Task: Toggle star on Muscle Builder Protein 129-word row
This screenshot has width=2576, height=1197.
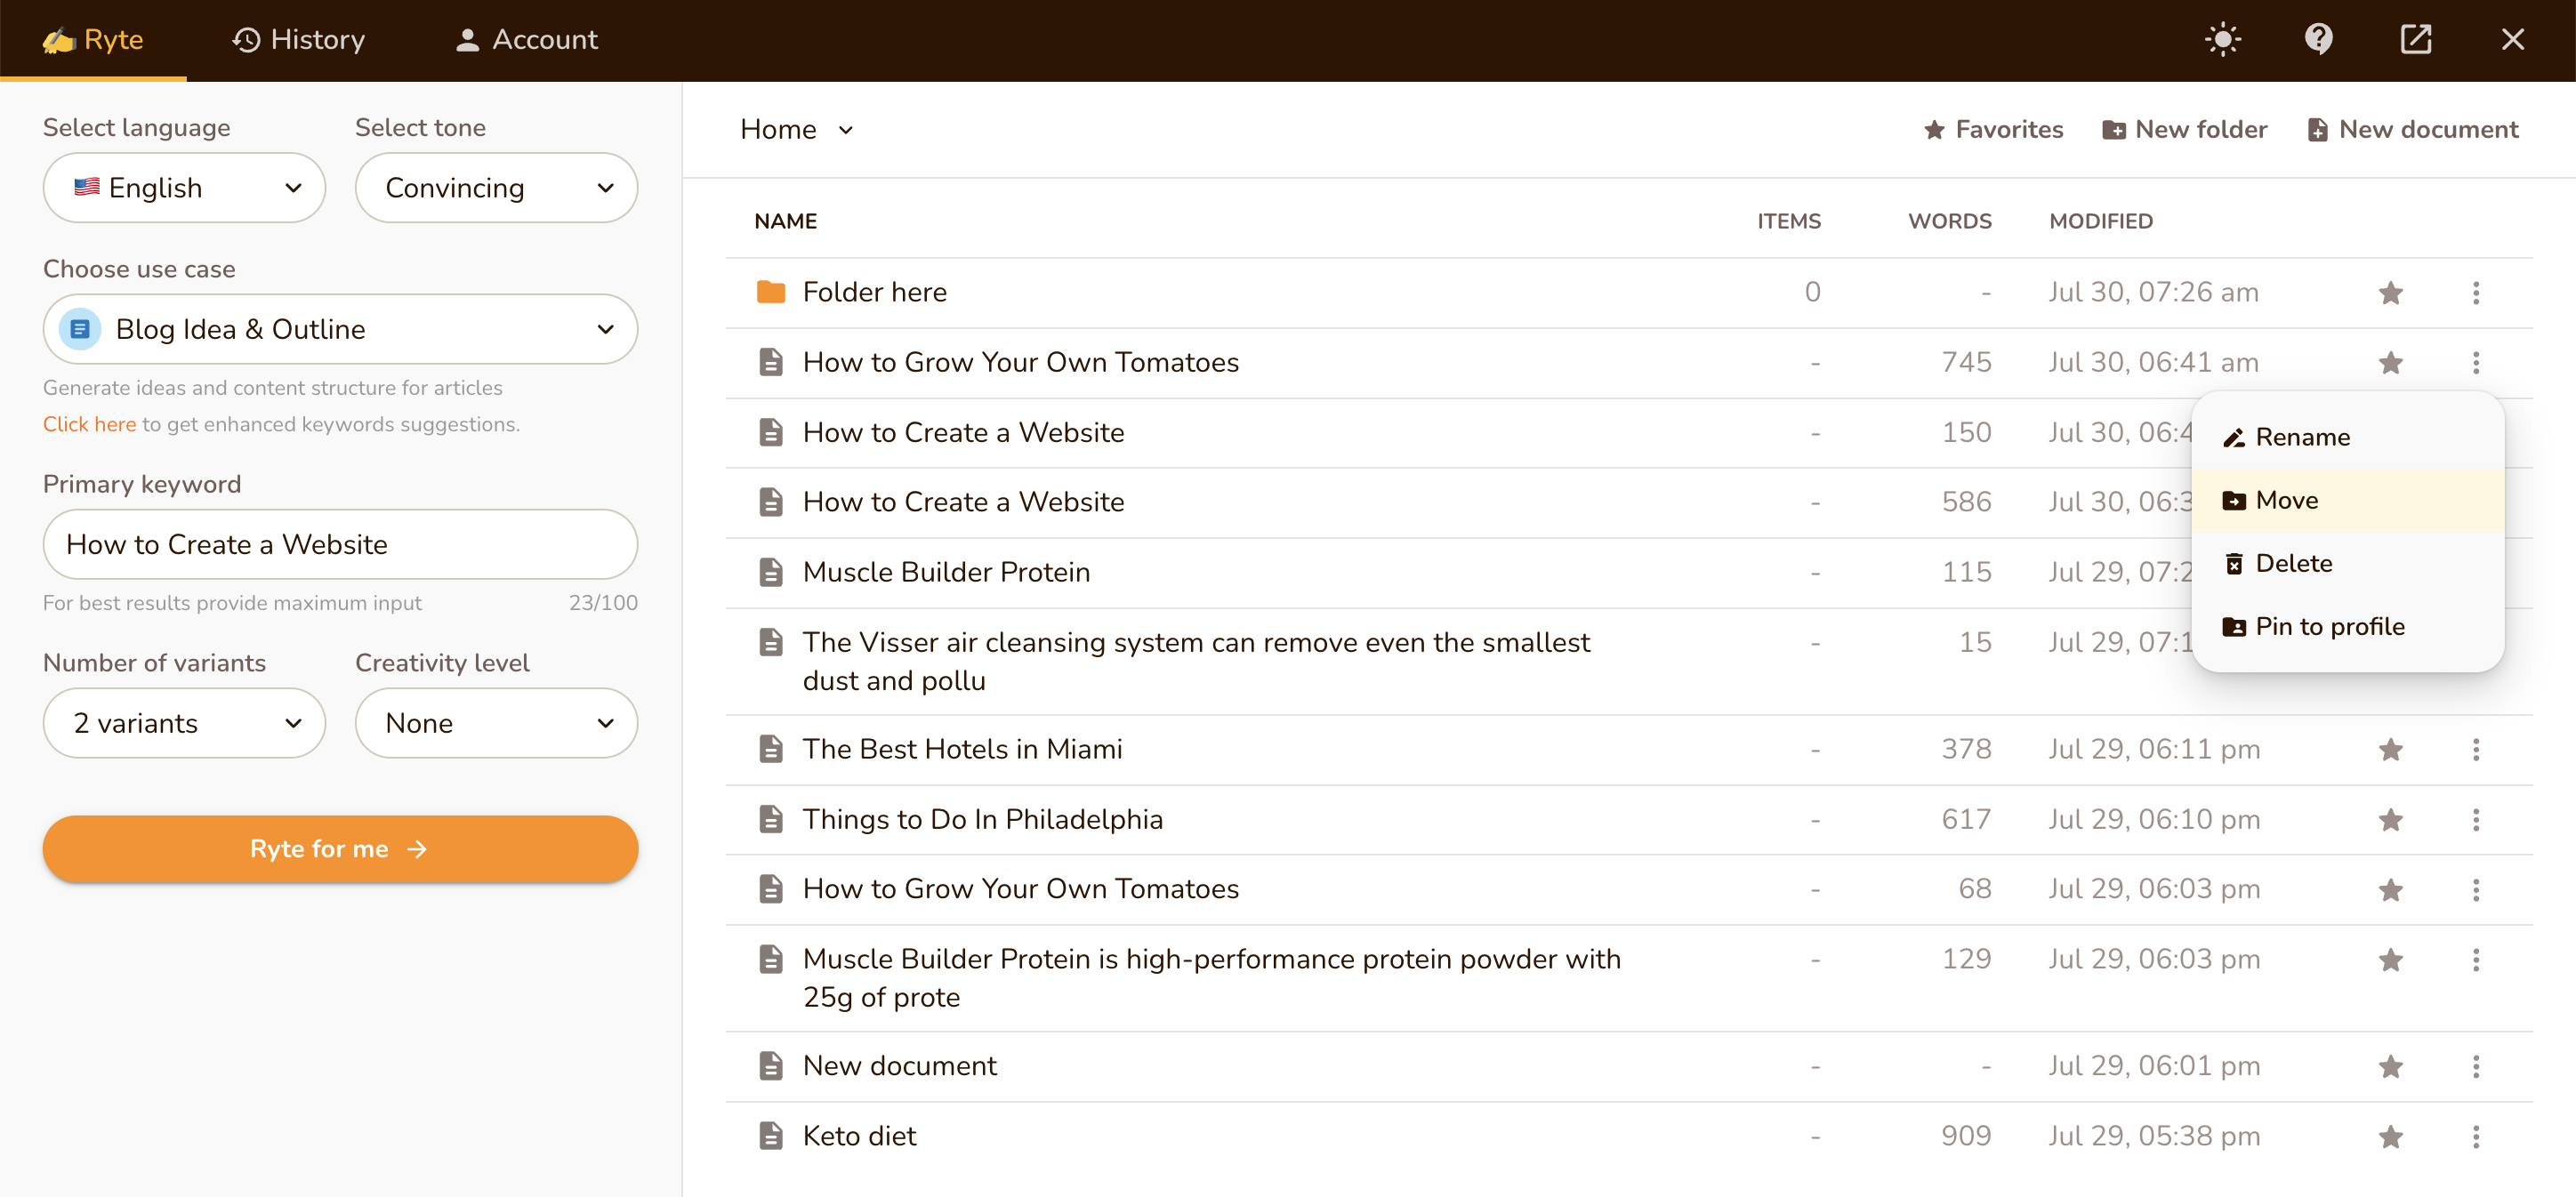Action: tap(2390, 960)
